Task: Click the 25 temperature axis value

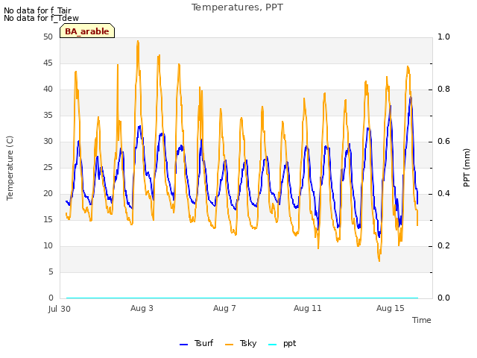Action: pyautogui.click(x=48, y=167)
